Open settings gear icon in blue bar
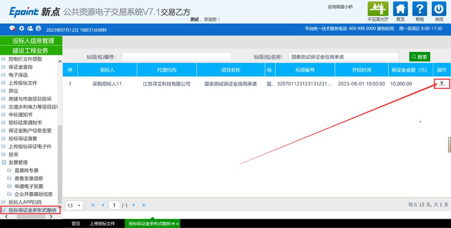 22,29
